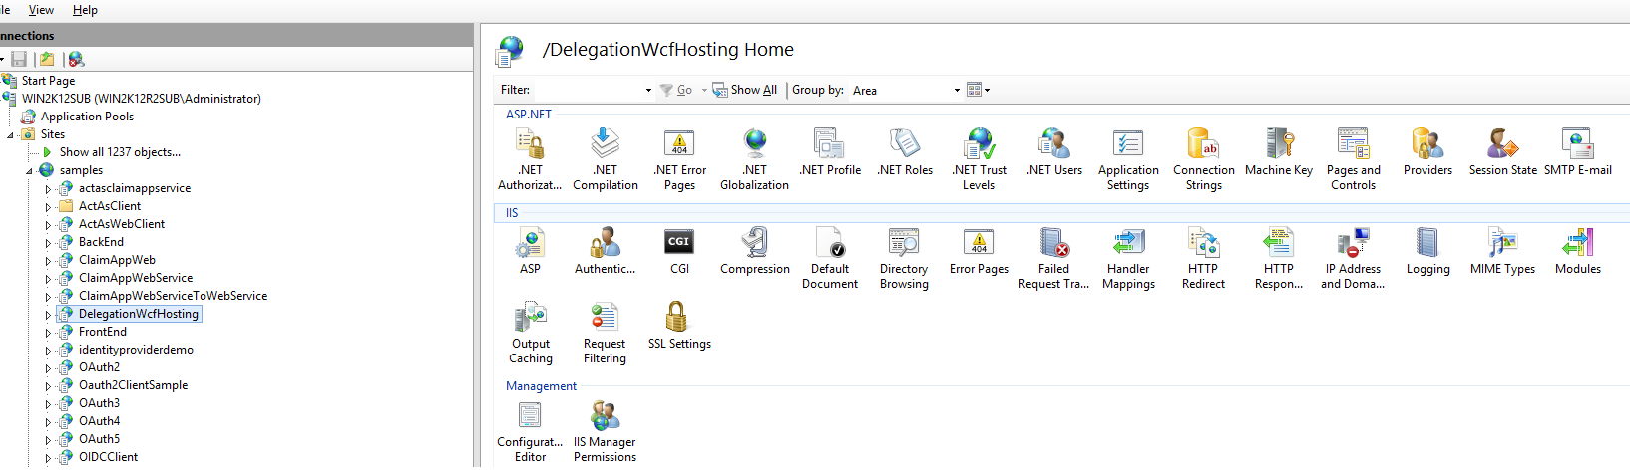Open SMTP E-mail feature
The height and width of the screenshot is (473, 1630).
(x=1578, y=151)
